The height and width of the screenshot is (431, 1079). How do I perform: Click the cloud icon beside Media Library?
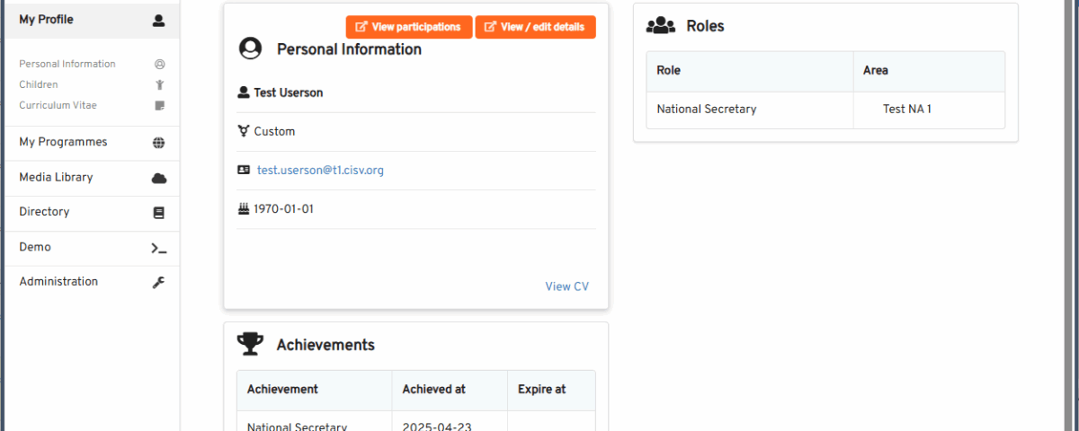click(159, 178)
